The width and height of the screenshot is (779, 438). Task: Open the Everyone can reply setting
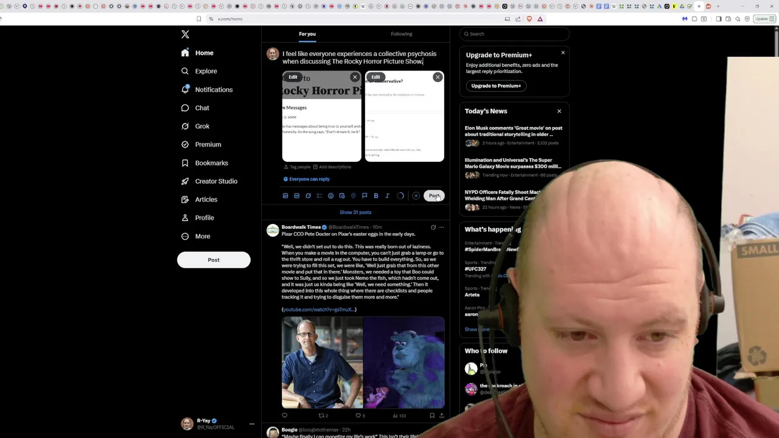[306, 179]
